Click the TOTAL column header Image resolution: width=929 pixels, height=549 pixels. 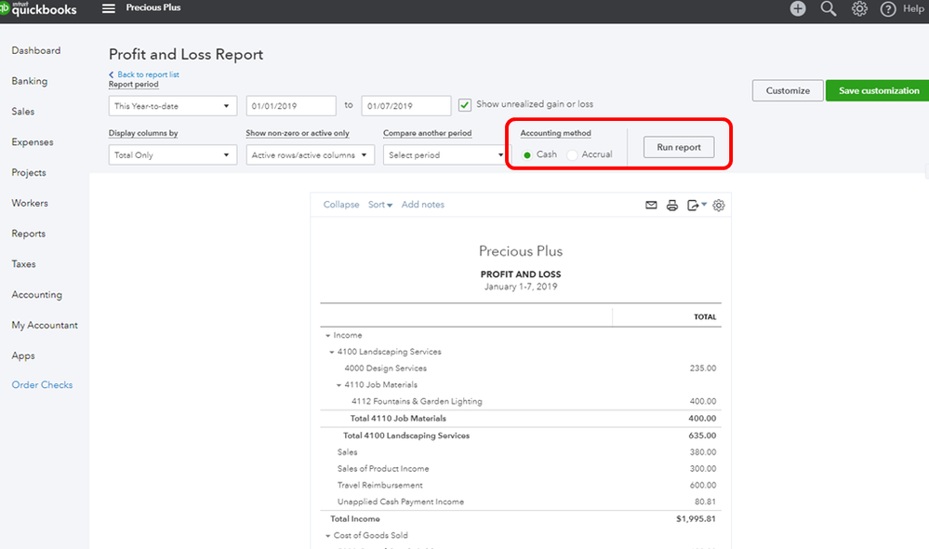(x=705, y=317)
